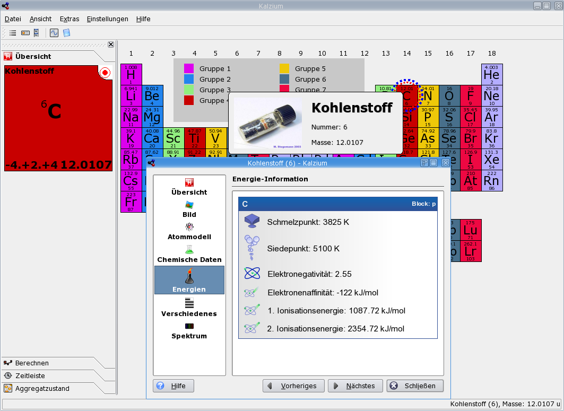Show Atommodell page in dialog

coord(189,232)
